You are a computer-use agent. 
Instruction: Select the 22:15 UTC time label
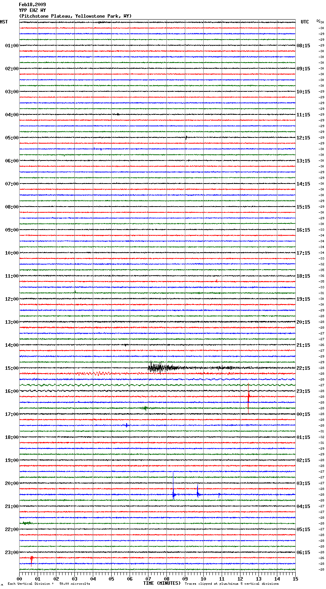(303, 368)
